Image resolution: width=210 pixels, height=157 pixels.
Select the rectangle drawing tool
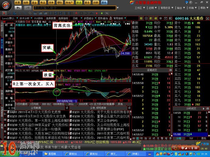pos(81,13)
